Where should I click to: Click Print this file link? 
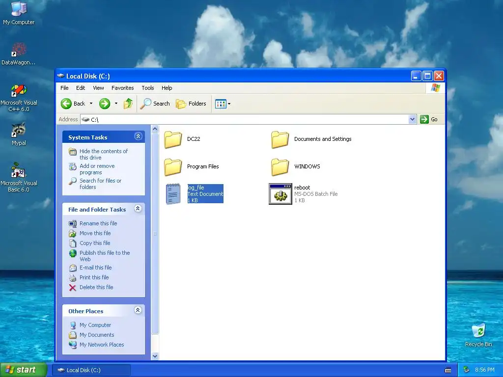tap(94, 278)
